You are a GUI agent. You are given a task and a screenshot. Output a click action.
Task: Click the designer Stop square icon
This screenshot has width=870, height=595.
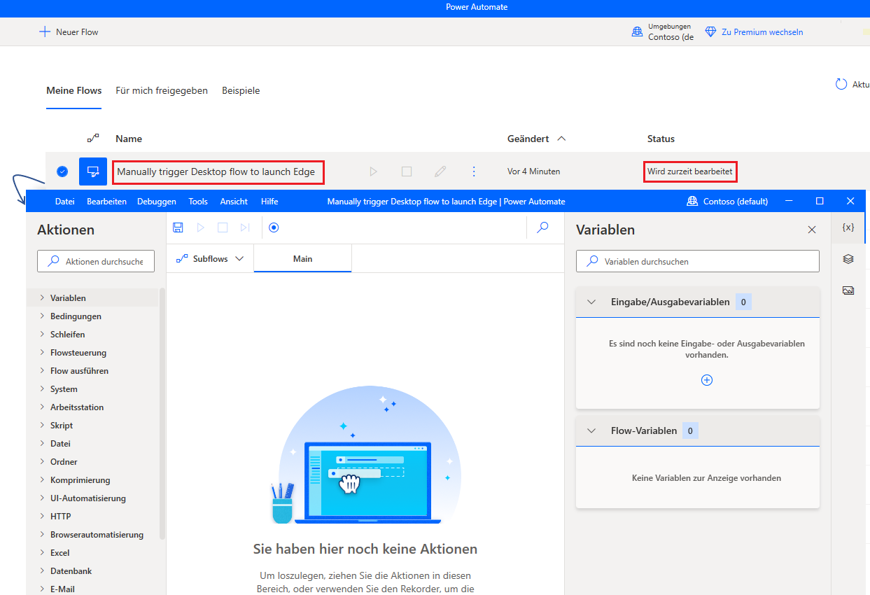(223, 227)
